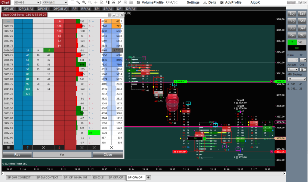Viewport: 308px width, 182px height.
Task: Click the green position quantity box showing 2
Action: click(292, 42)
